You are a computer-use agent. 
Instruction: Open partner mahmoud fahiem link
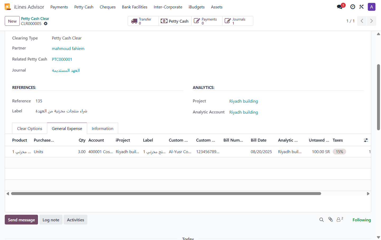68,48
